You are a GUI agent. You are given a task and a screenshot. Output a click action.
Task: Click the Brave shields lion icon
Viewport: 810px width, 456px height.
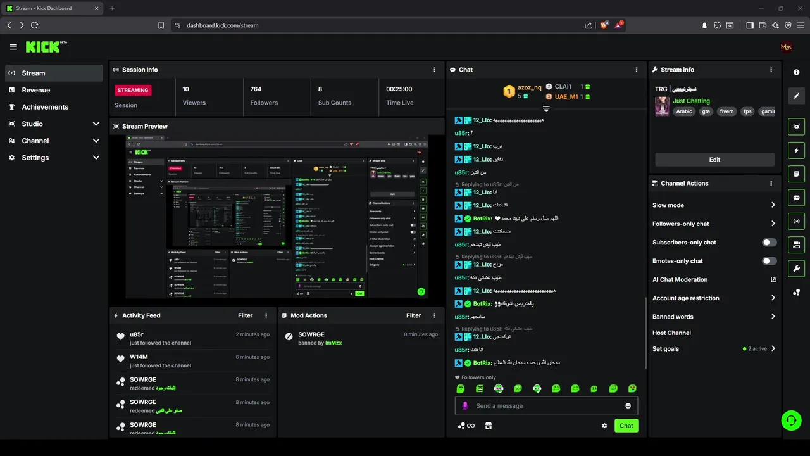604,25
